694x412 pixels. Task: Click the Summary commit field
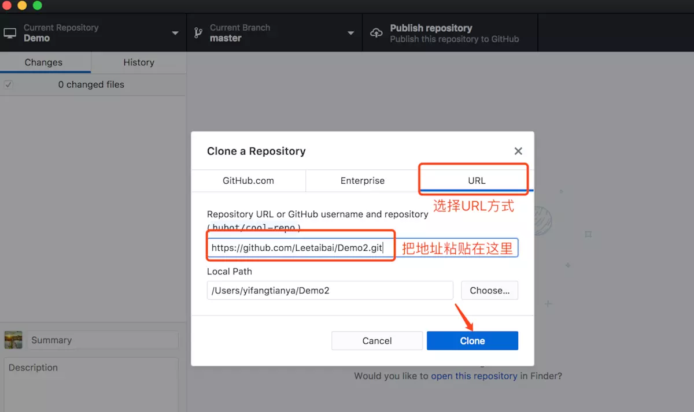(x=103, y=340)
